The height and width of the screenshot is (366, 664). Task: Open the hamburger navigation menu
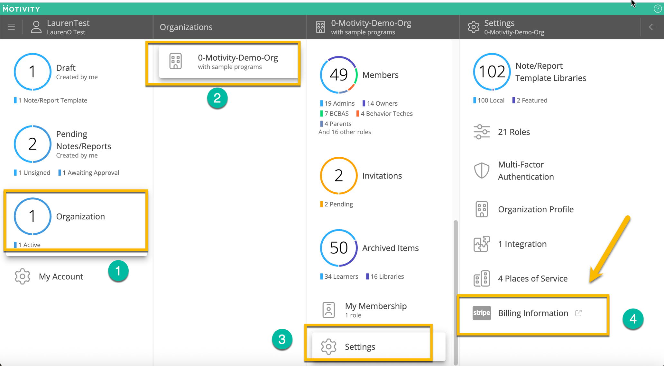(11, 27)
